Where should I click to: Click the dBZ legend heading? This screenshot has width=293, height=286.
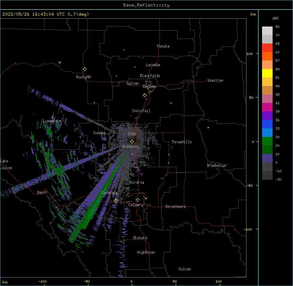point(275,18)
